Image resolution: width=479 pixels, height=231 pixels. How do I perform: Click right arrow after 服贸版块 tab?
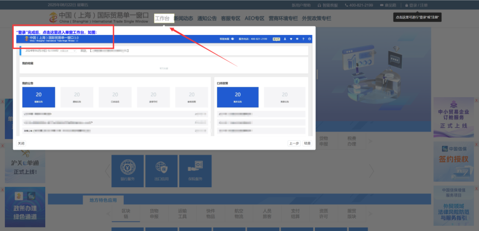click(x=371, y=213)
